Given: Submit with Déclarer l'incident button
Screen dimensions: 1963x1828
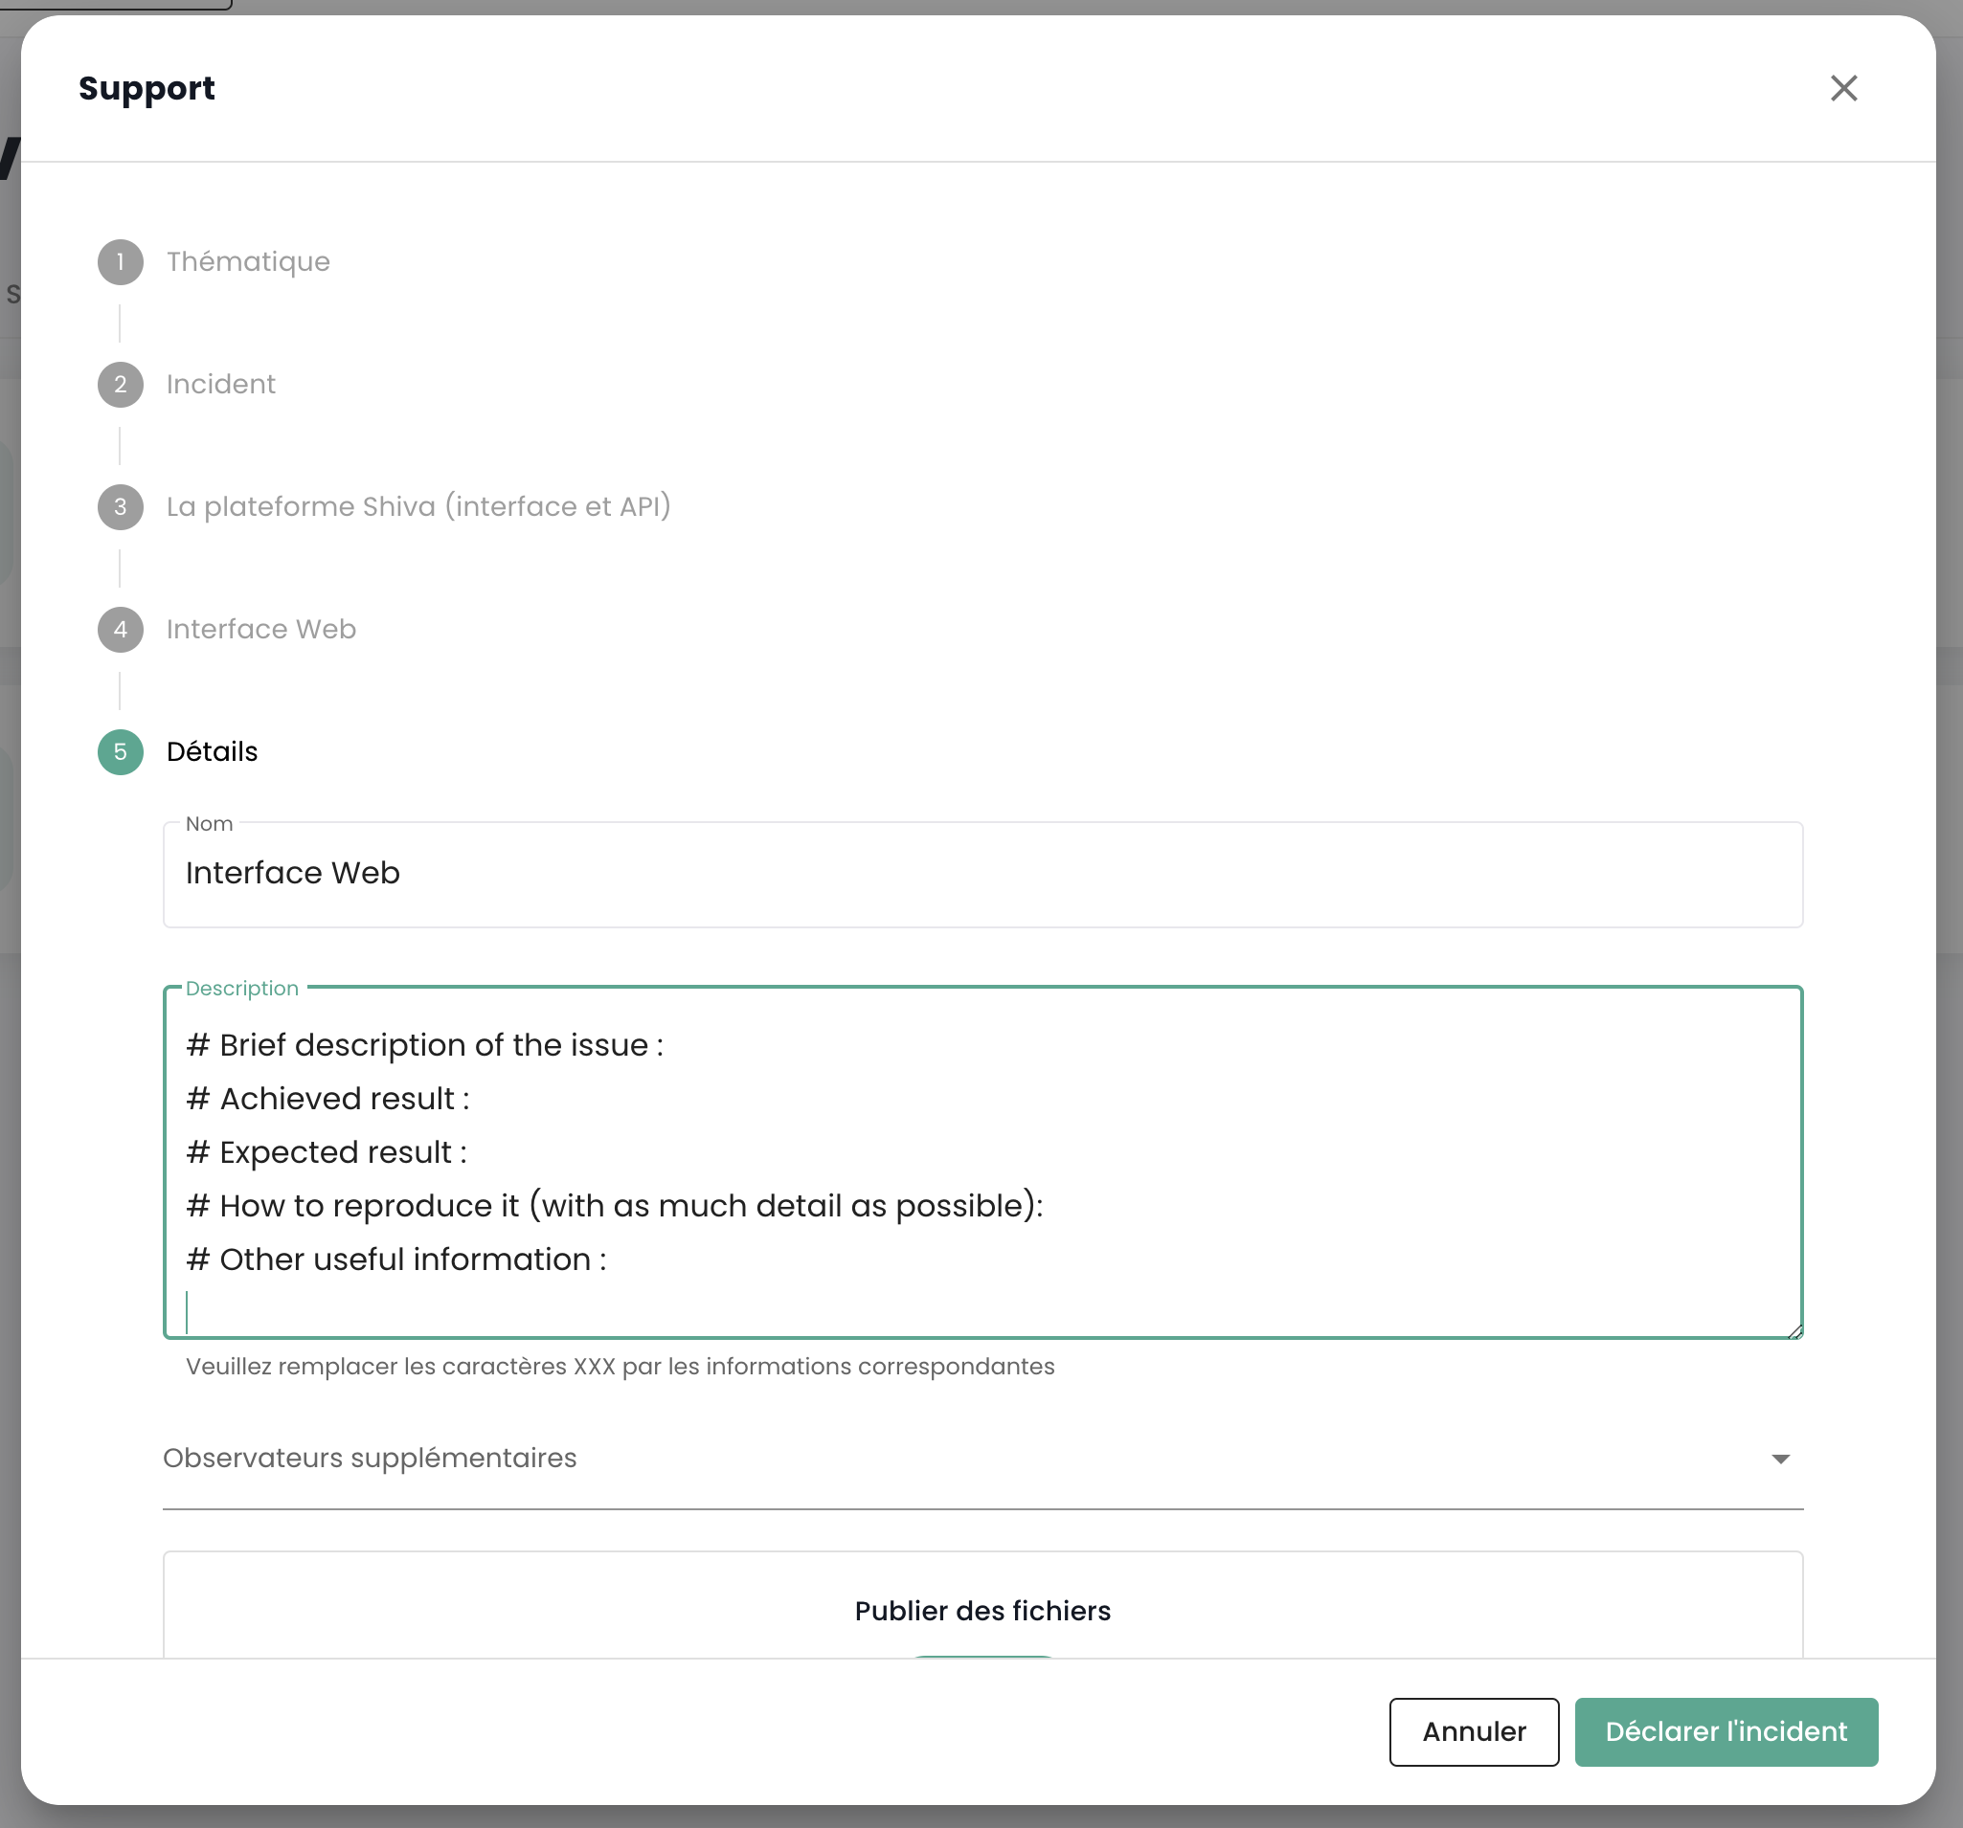Looking at the screenshot, I should [1725, 1732].
